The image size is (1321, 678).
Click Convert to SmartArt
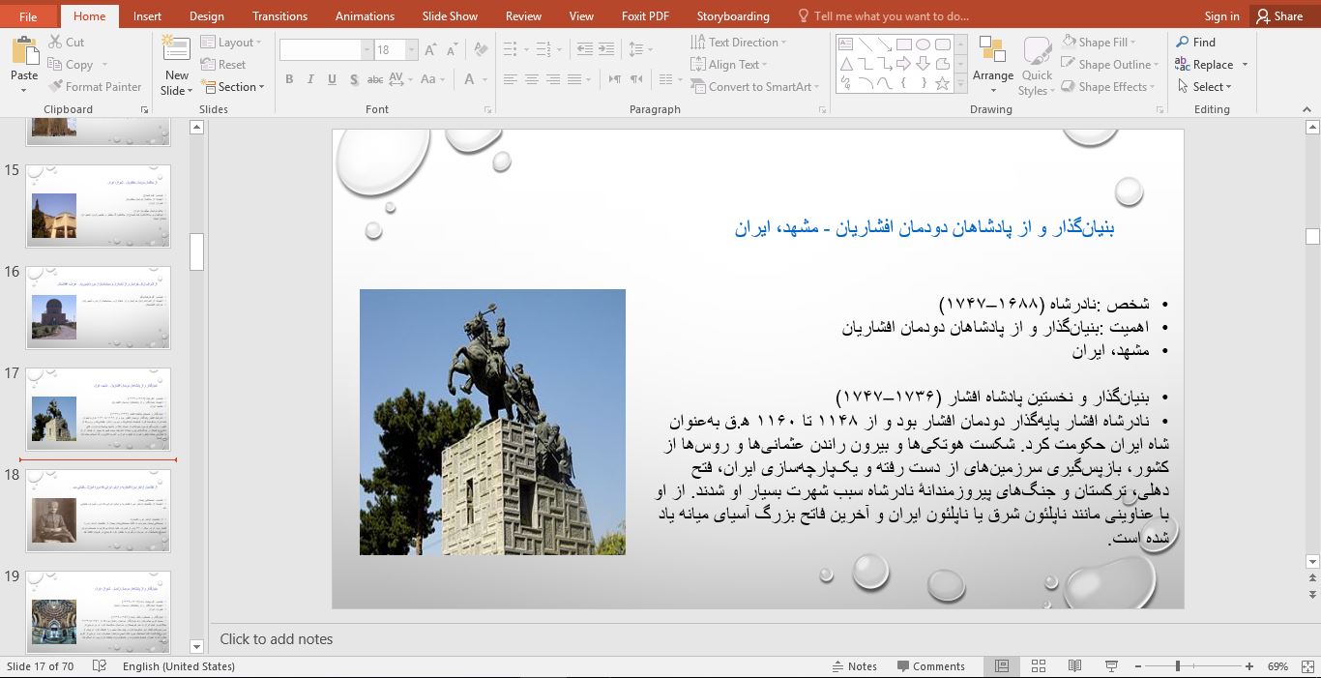click(x=755, y=87)
